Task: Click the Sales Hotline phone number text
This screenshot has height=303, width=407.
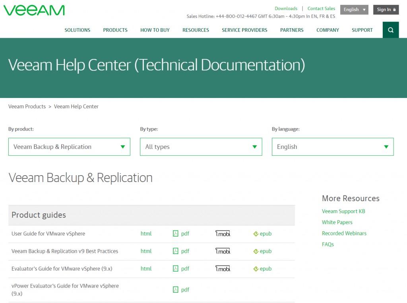Action: pyautogui.click(x=236, y=16)
